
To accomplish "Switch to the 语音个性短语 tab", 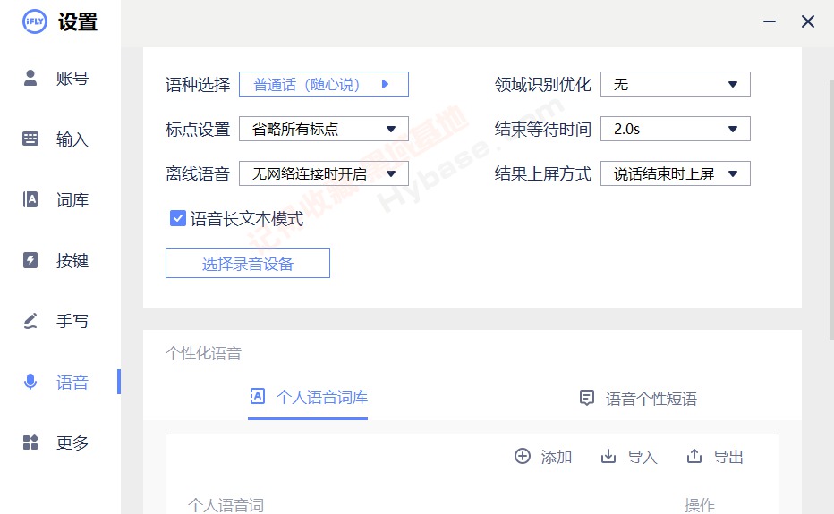I will click(638, 399).
